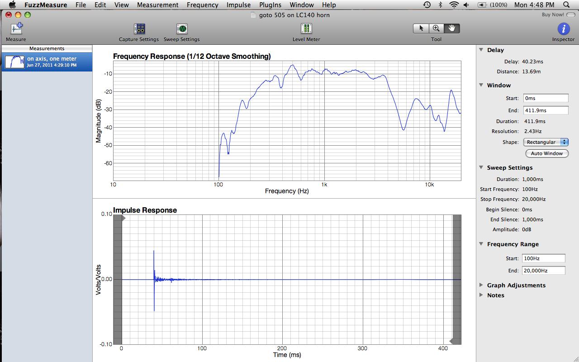Collapse the Delay section
Viewport: 579px width, 362px height.
pyautogui.click(x=481, y=50)
